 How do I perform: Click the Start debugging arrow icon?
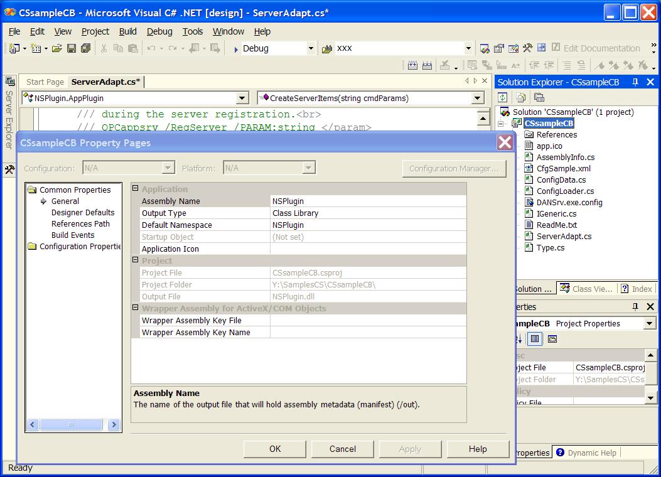(236, 49)
